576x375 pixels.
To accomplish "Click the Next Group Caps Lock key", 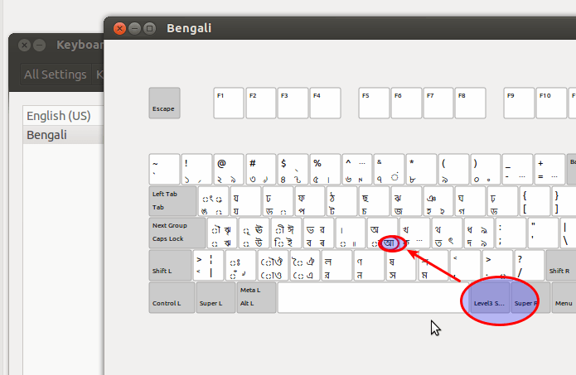I will [x=177, y=233].
